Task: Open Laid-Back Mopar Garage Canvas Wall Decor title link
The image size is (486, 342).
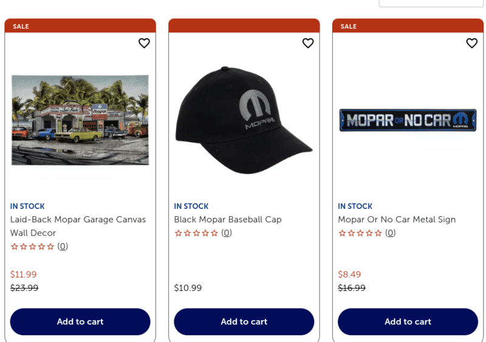Action: coord(78,226)
